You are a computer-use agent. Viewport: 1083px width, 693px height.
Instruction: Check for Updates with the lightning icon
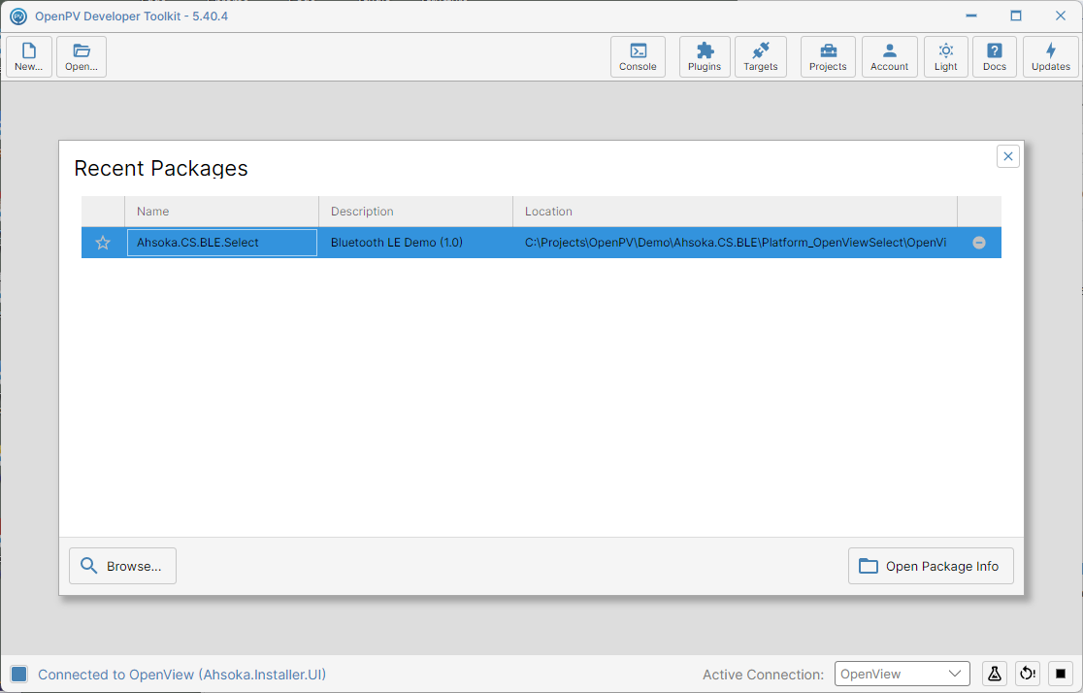tap(1051, 56)
